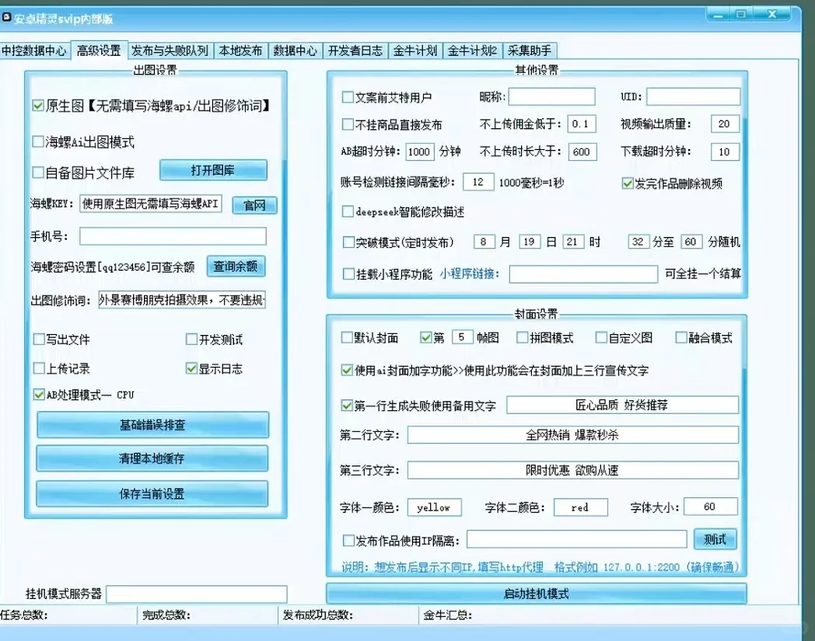Enable 拼图模式 checkbox
Viewport: 815px width, 641px height.
click(x=523, y=338)
